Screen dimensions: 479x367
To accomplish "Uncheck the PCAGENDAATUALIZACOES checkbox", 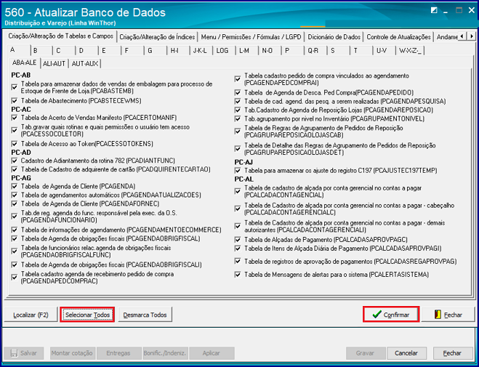I will tap(14, 195).
